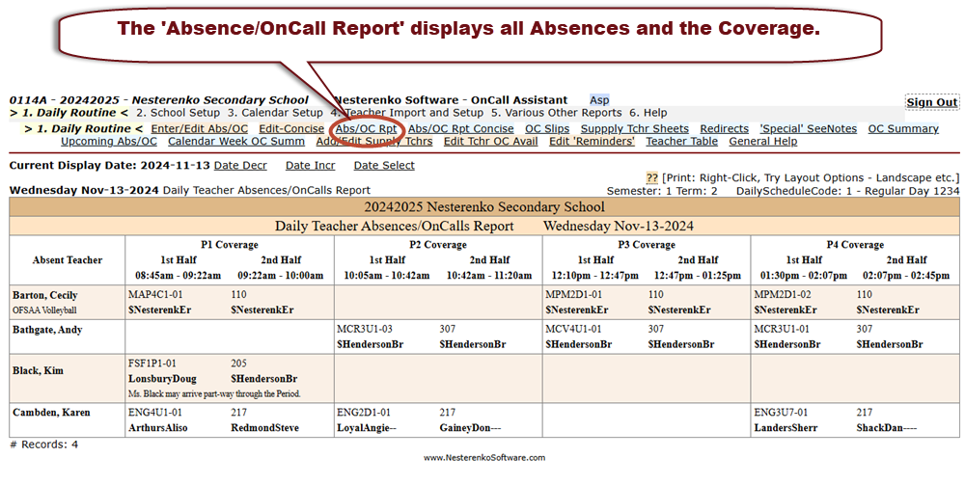This screenshot has width=965, height=485.
Task: Click Date Decr to go back a day
Action: (x=240, y=166)
